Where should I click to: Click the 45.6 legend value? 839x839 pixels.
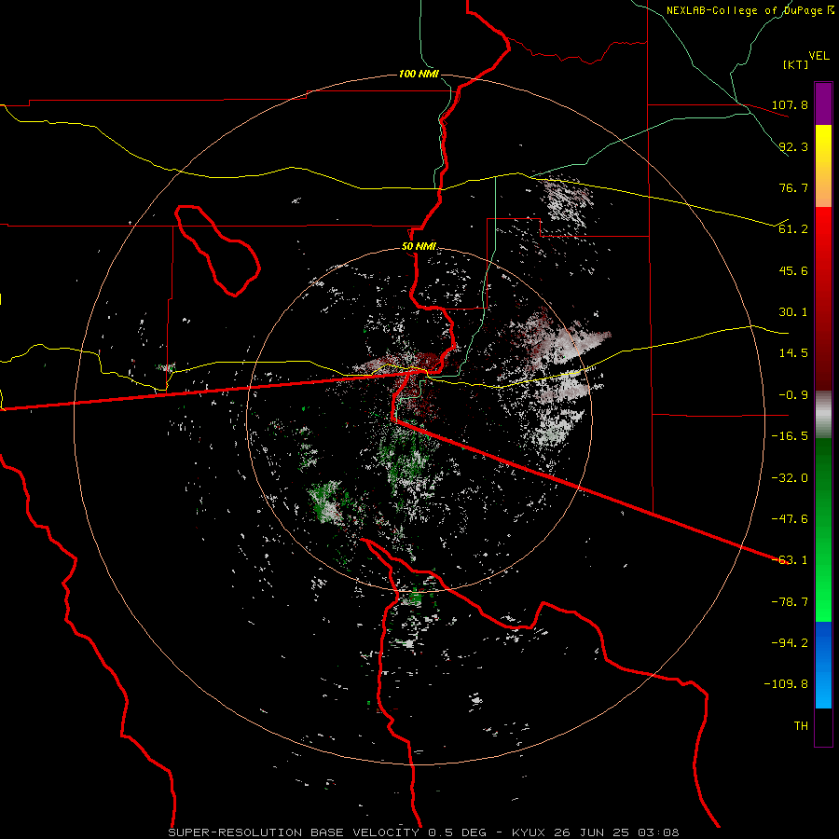793,270
